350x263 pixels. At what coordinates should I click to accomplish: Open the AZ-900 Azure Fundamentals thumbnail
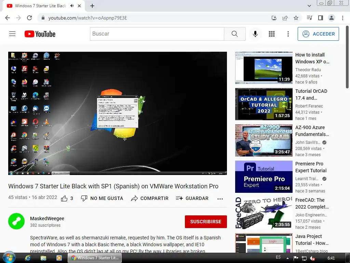[x=264, y=140]
